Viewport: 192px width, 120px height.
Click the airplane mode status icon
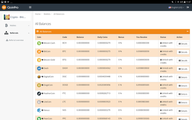pyautogui.click(x=178, y=2)
